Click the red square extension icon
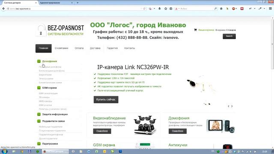 coord(242,9)
